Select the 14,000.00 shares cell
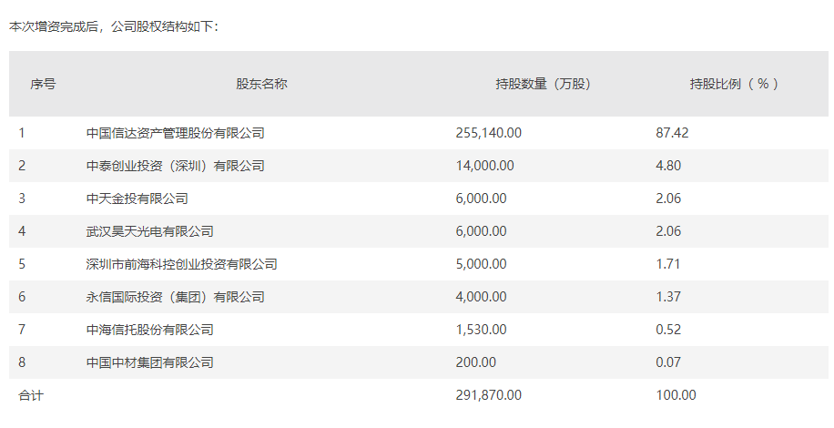The image size is (834, 428). click(x=484, y=166)
